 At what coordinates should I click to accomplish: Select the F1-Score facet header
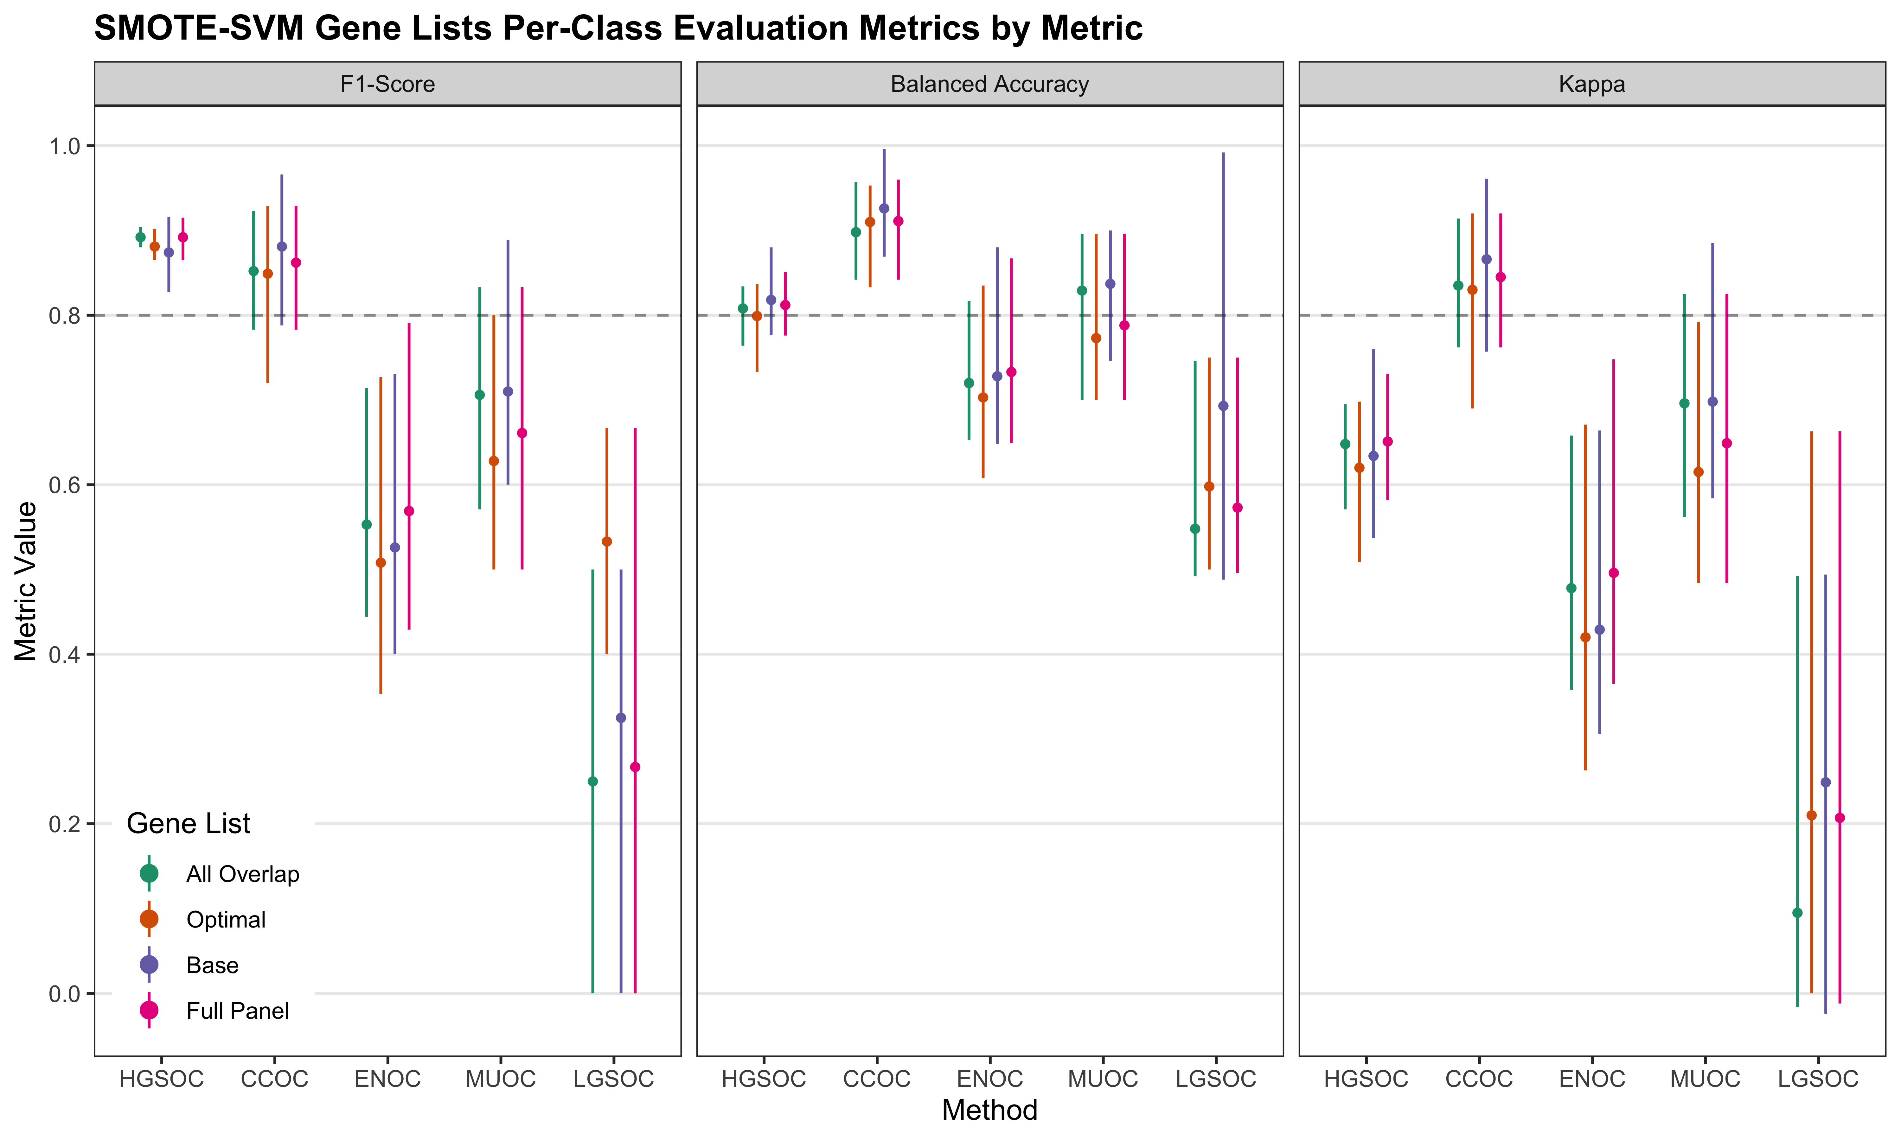[x=387, y=84]
